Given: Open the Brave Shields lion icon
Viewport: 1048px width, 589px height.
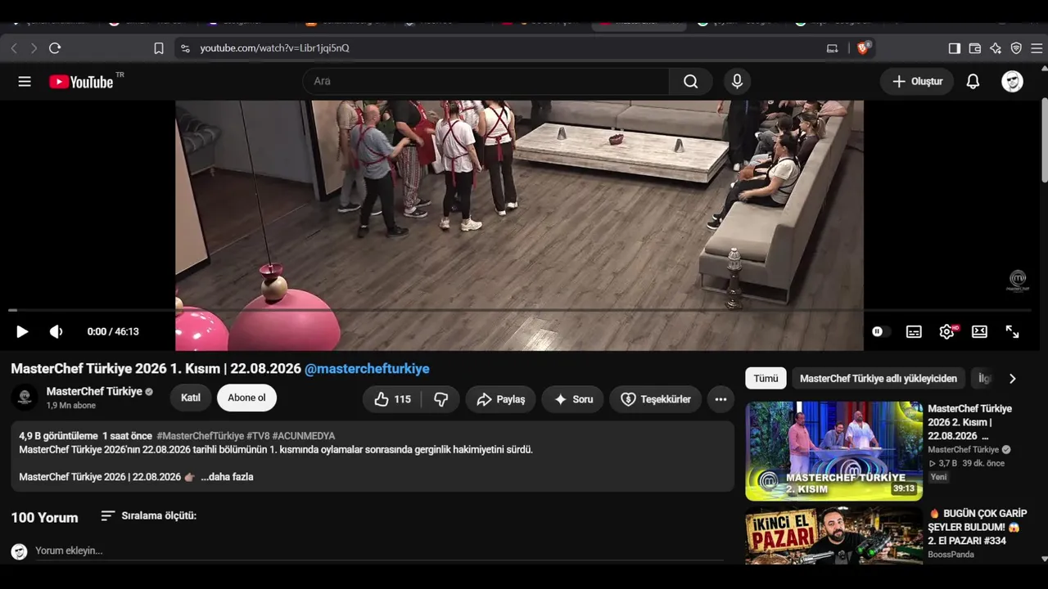Looking at the screenshot, I should [x=863, y=48].
